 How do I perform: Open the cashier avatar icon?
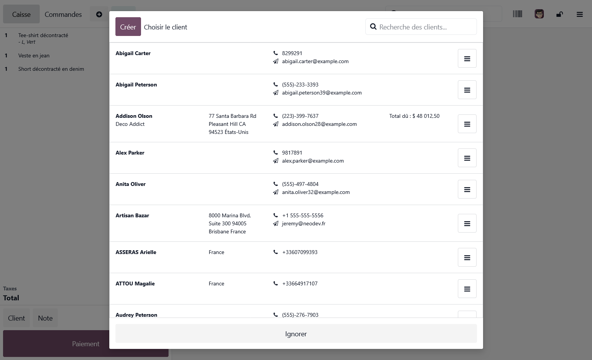point(539,14)
